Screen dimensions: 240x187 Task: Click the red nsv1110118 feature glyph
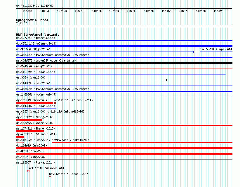28,171
